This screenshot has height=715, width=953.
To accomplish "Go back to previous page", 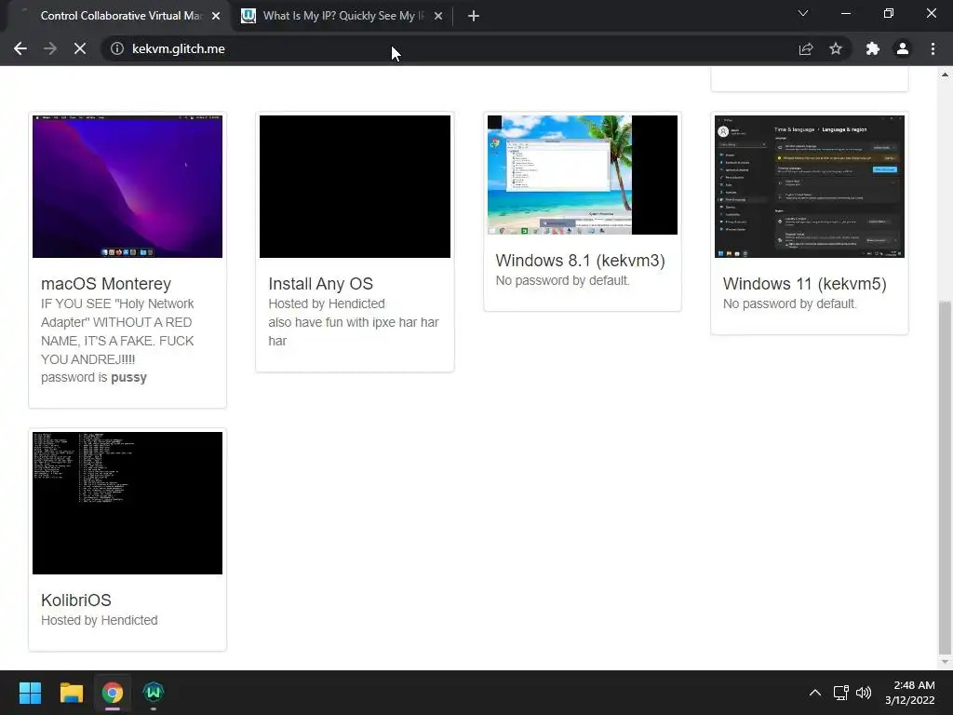I will click(20, 48).
